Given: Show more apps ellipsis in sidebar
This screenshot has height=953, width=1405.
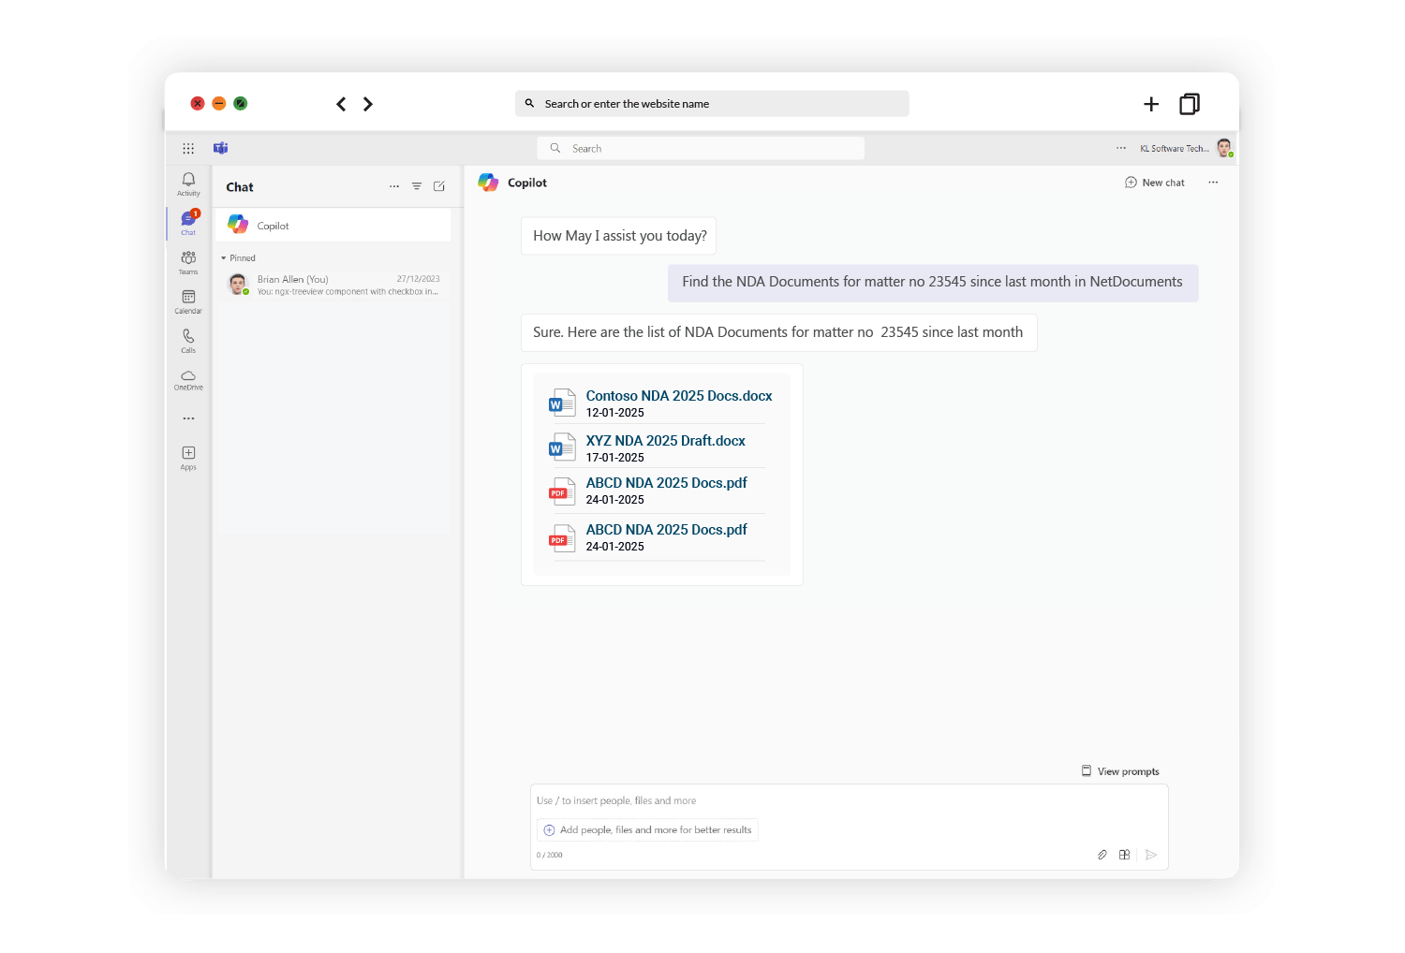Looking at the screenshot, I should click(188, 418).
